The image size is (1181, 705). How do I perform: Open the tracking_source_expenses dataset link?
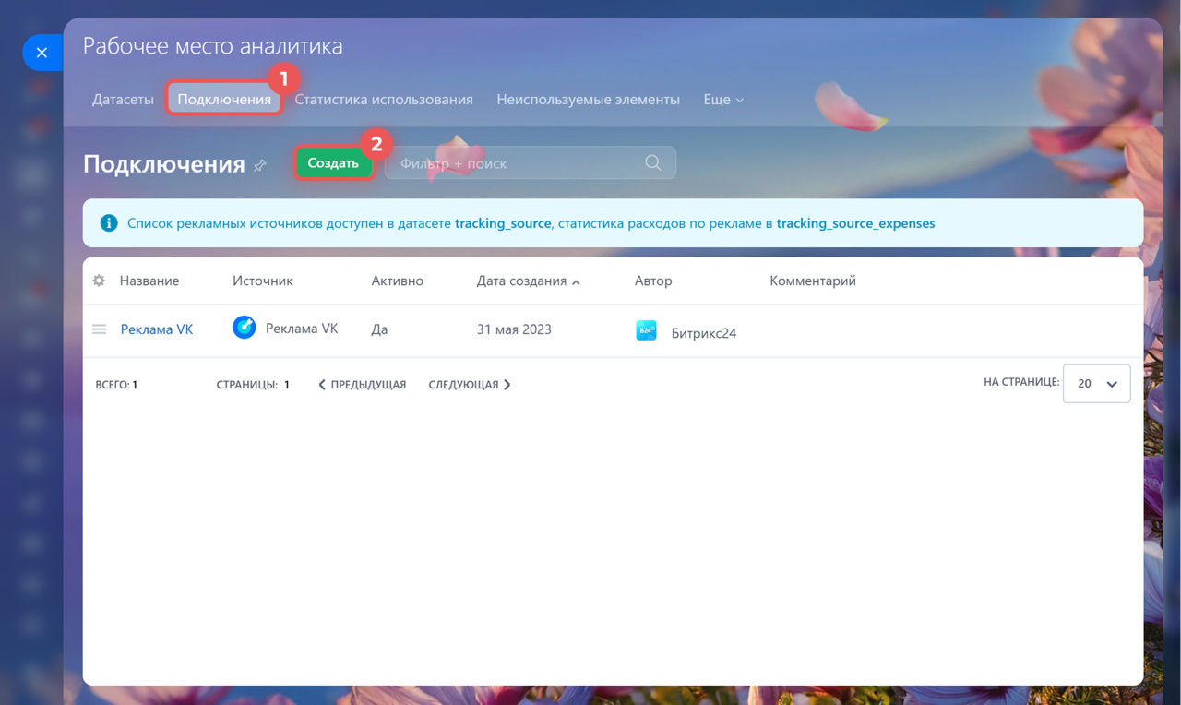tap(855, 222)
